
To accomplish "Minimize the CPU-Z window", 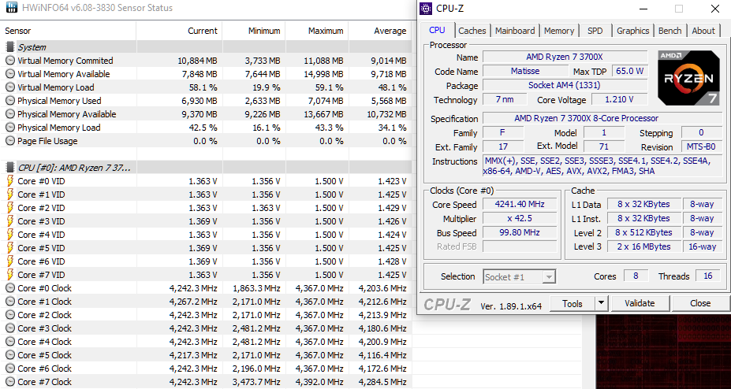I will coord(643,9).
